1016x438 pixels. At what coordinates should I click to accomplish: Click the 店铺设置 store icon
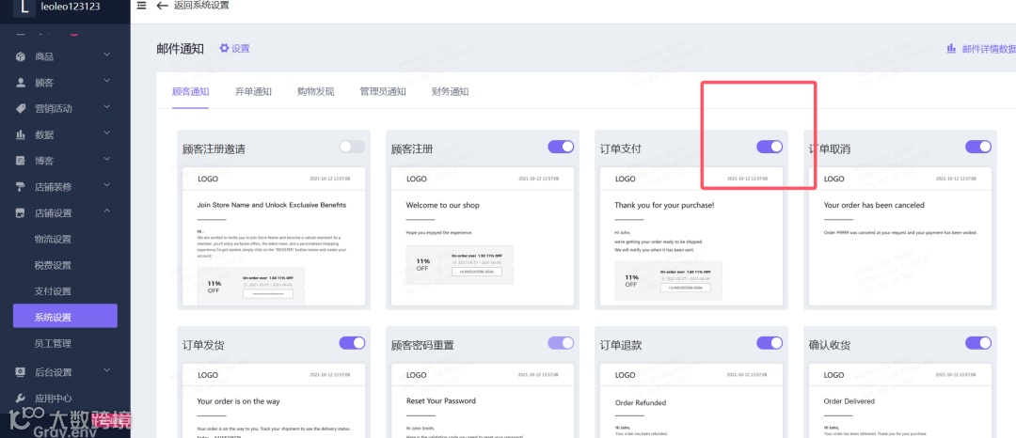21,212
